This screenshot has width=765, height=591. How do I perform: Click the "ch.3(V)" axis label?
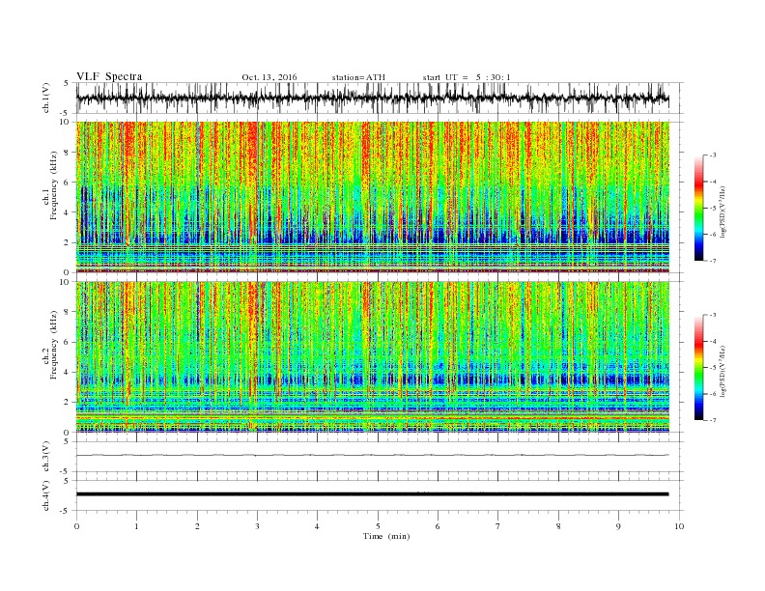[x=46, y=457]
